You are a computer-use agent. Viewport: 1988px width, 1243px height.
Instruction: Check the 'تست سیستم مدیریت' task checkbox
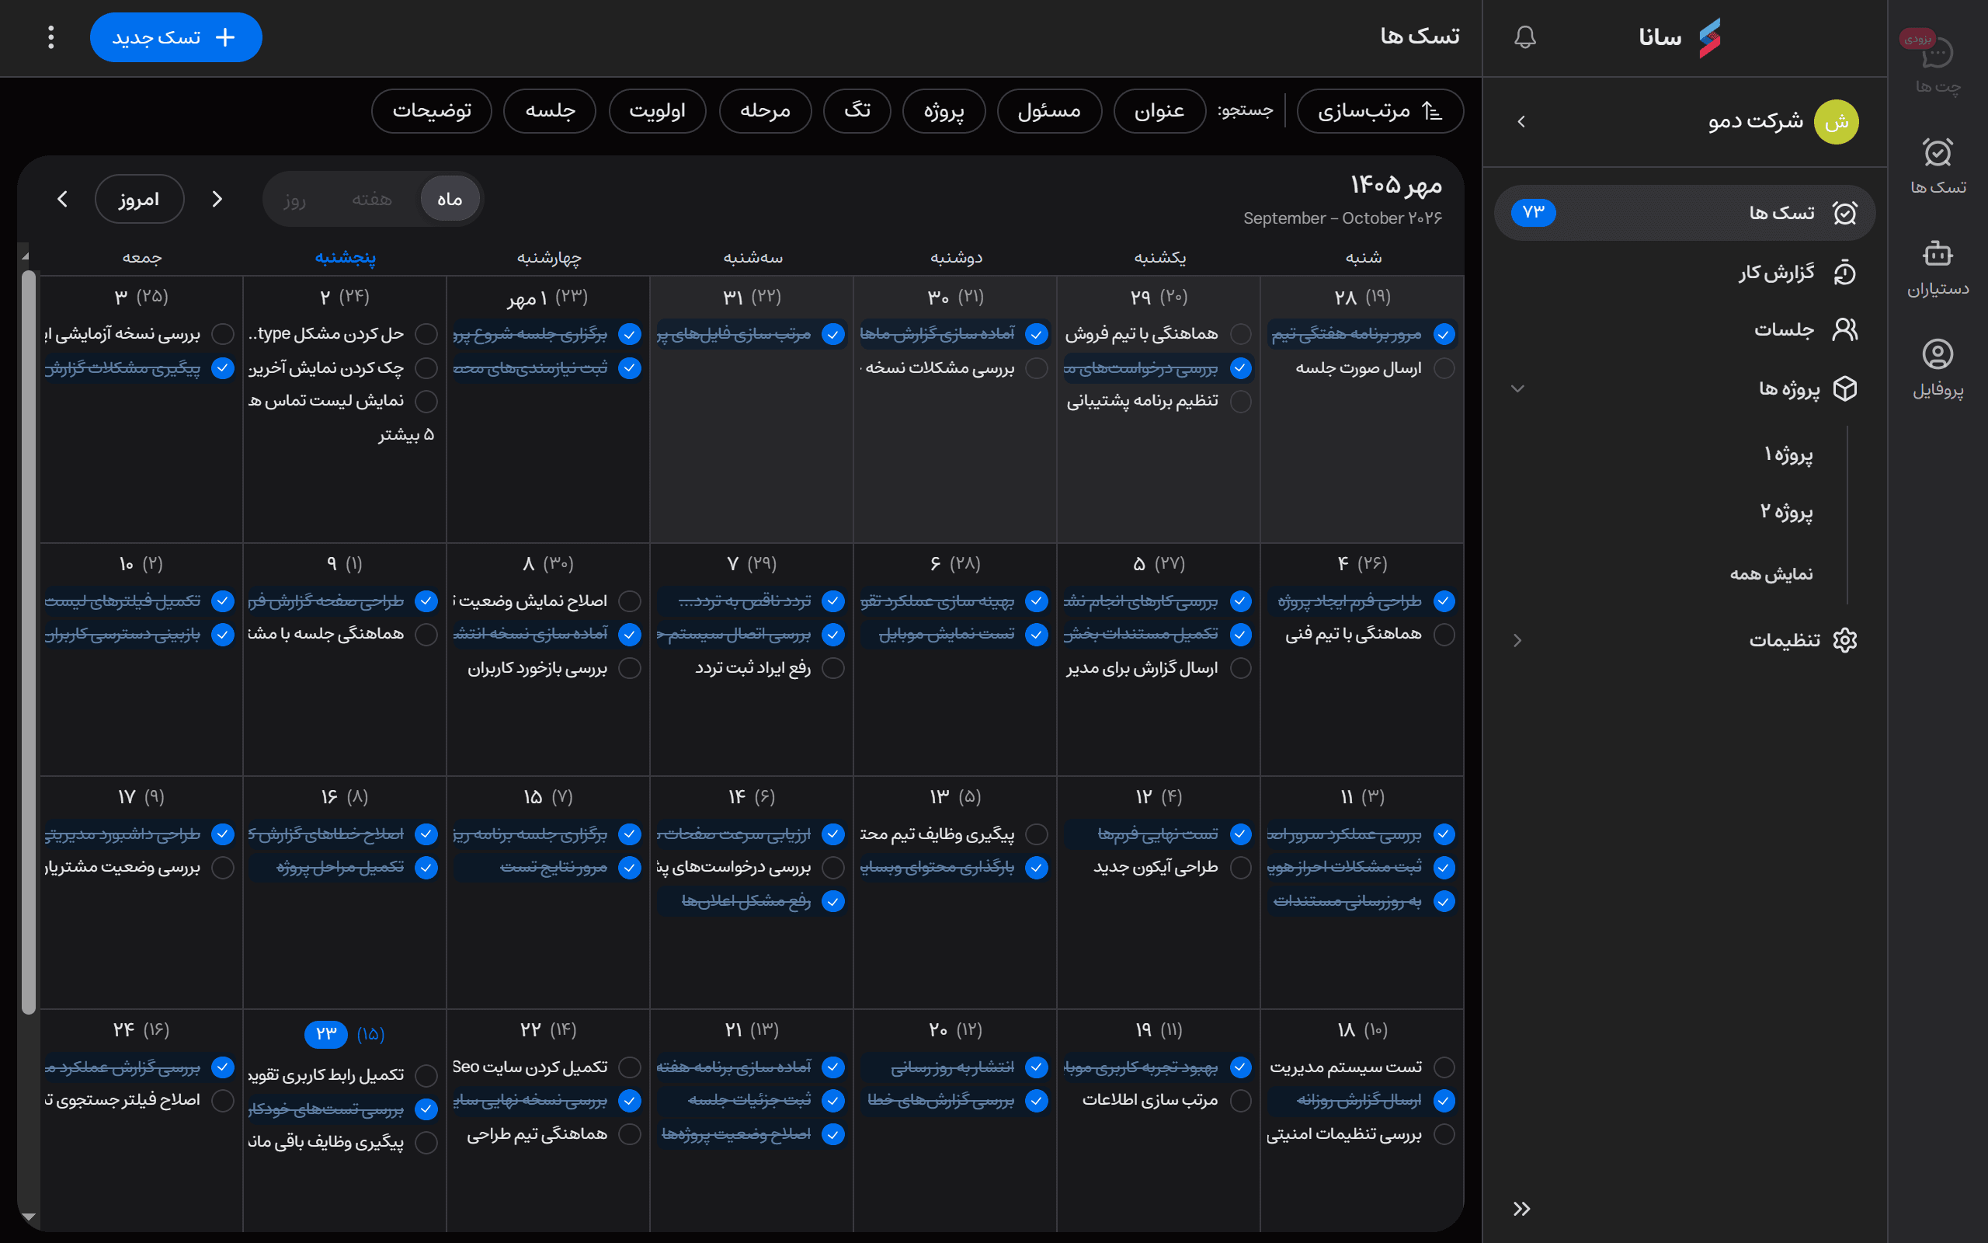click(x=1444, y=1067)
